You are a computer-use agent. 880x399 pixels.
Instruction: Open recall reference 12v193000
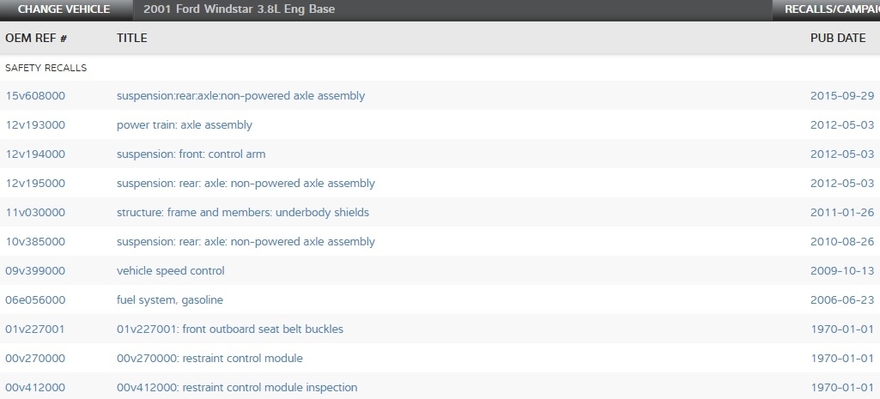pos(35,125)
